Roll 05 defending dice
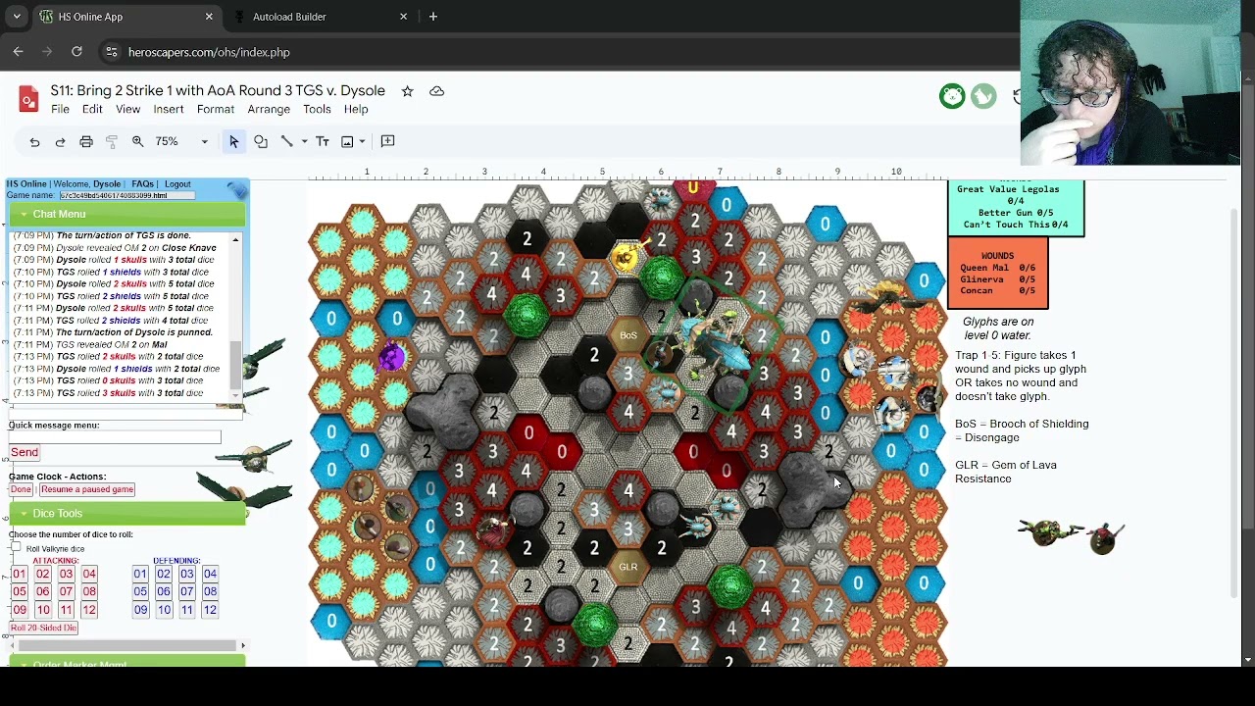Screen dimensions: 1255x706 point(140,591)
